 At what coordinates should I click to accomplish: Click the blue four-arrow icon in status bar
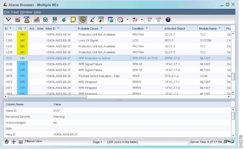14,142
